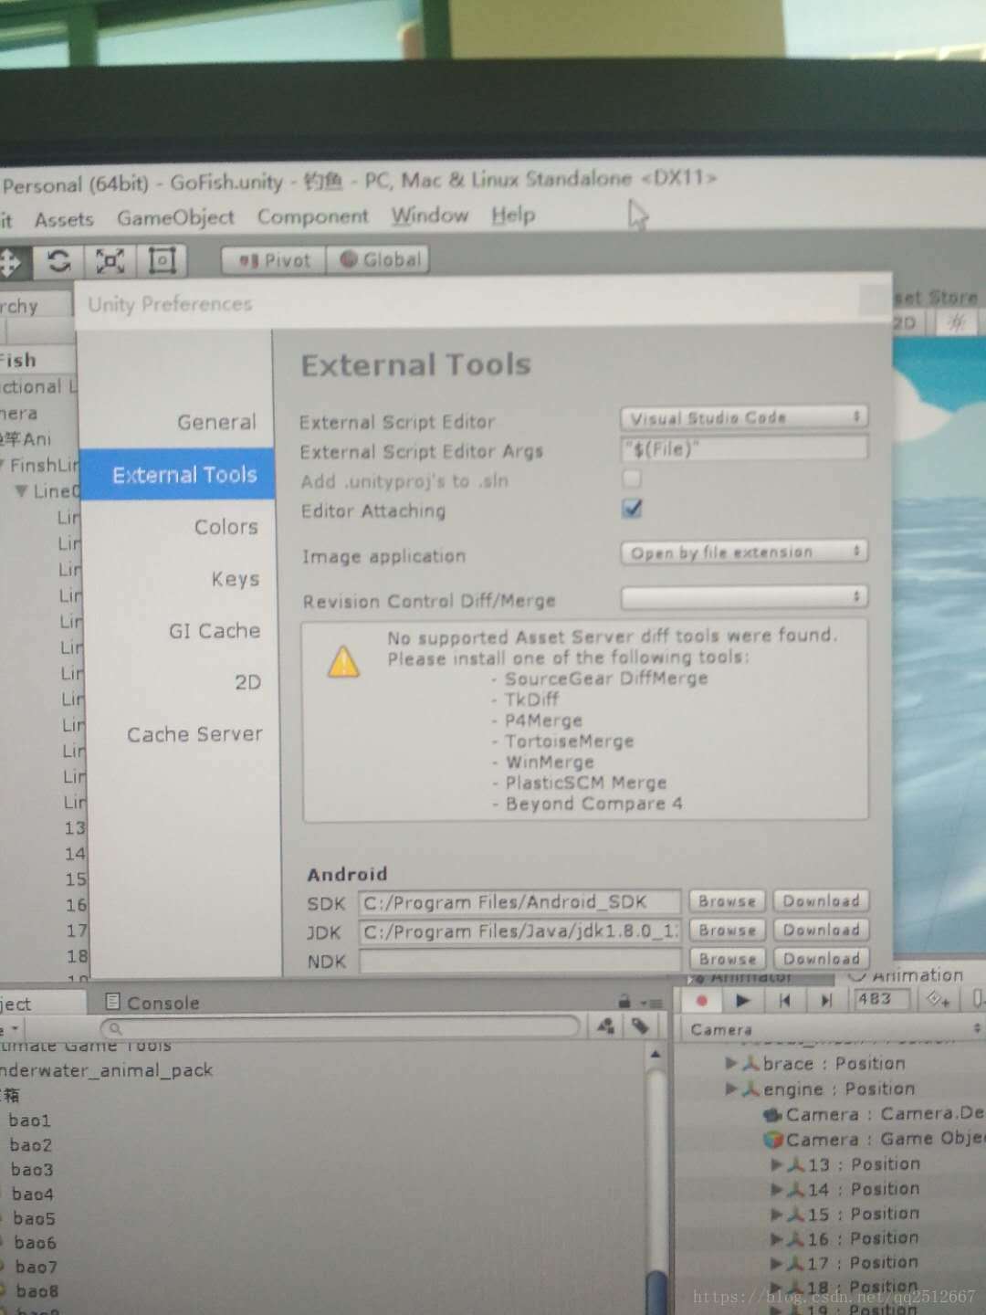Select the underwater_animal_pack folder
This screenshot has height=1315, width=986.
[106, 1069]
